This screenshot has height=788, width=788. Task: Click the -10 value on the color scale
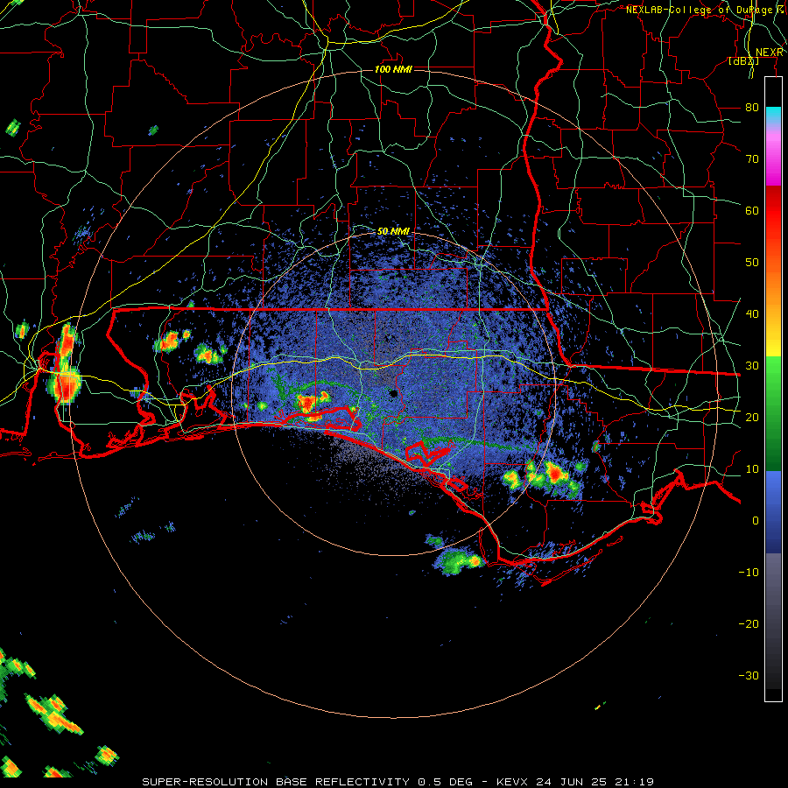(x=749, y=573)
